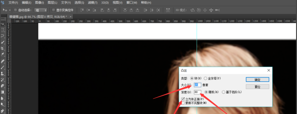Open the 视图(V) menu

click(117, 3)
